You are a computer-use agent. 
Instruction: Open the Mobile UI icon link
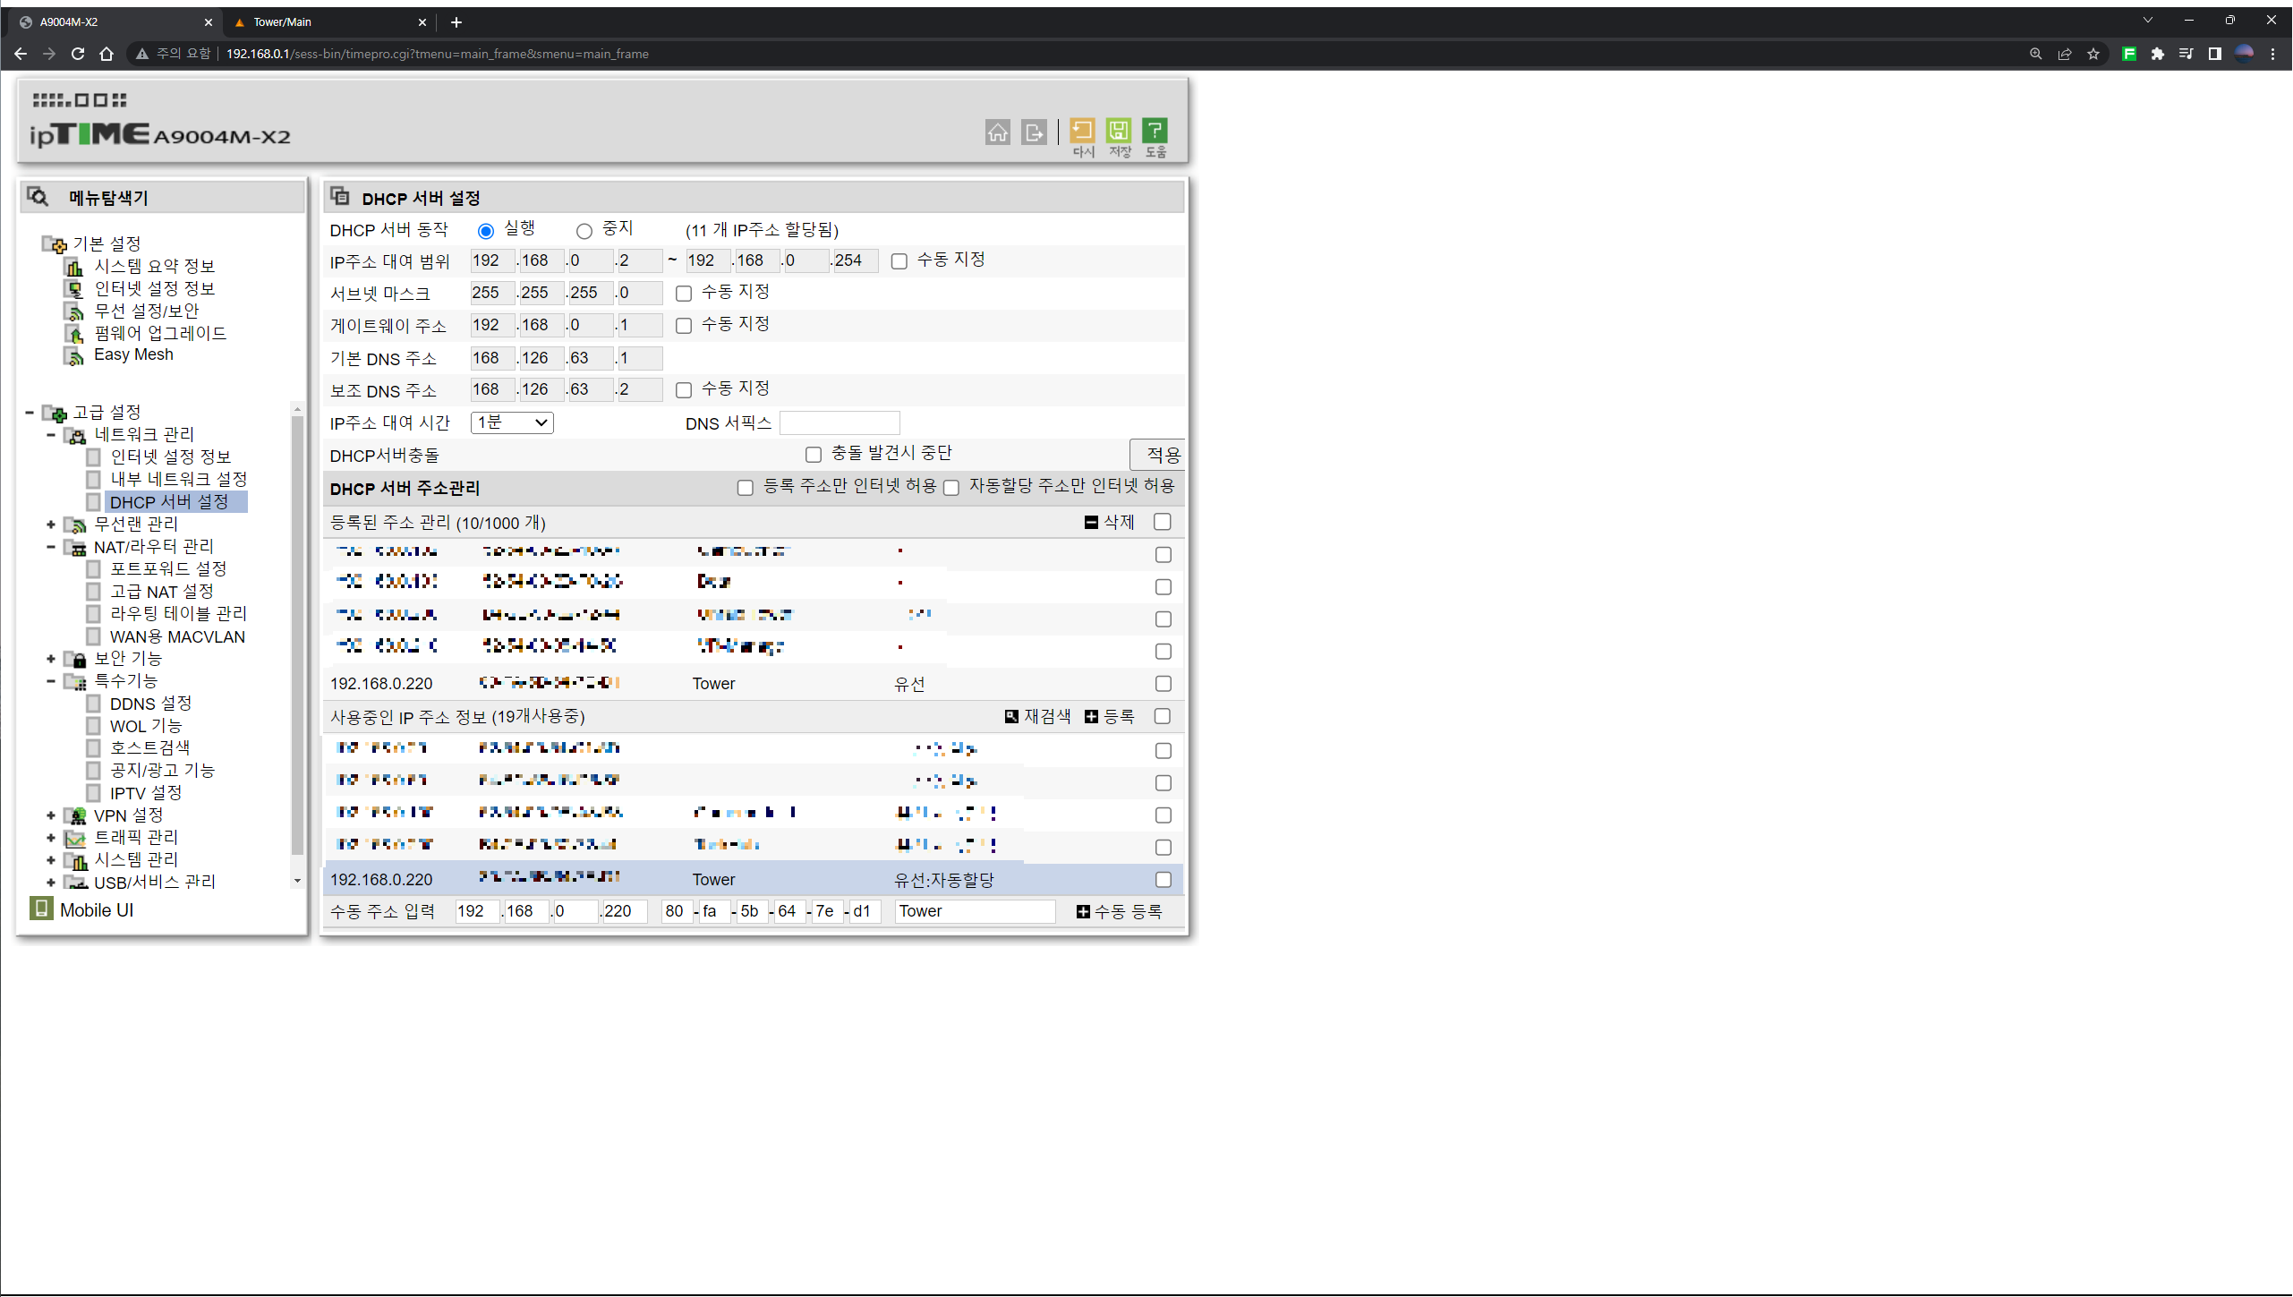[x=41, y=909]
